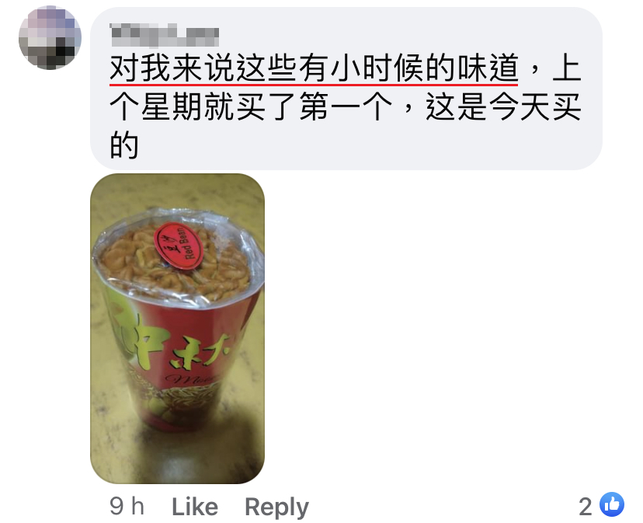Like this comment
The width and height of the screenshot is (643, 523).
[195, 506]
